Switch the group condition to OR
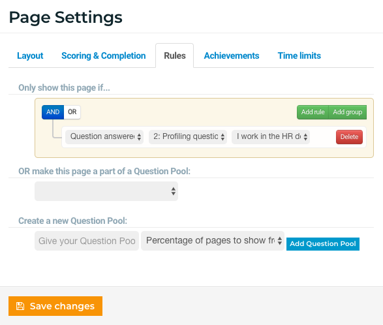Screen dimensions: 383x325 click(x=72, y=112)
